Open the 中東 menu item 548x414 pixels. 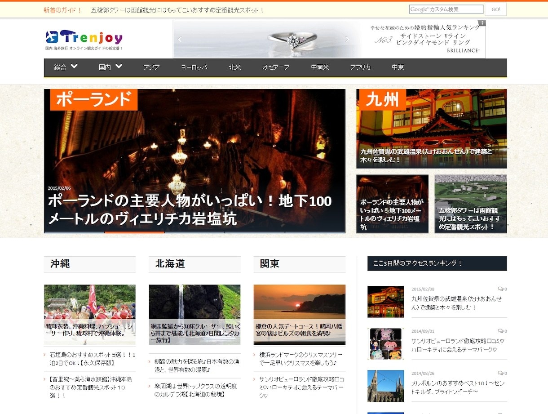398,67
